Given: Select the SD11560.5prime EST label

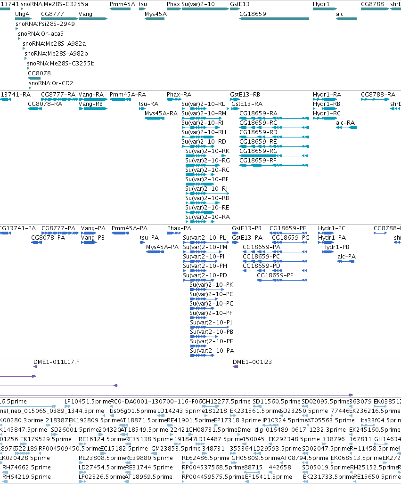Looking at the screenshot, I should tap(277, 401).
